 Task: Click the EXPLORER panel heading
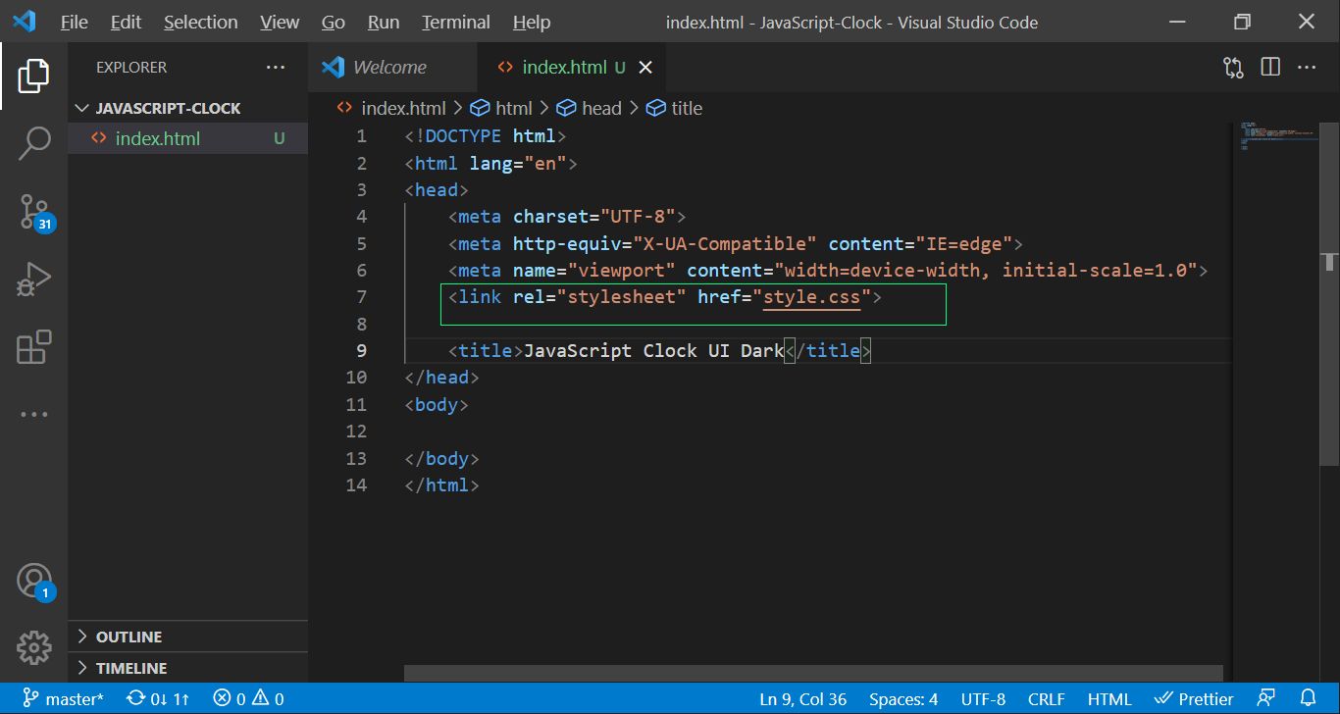[x=131, y=68]
